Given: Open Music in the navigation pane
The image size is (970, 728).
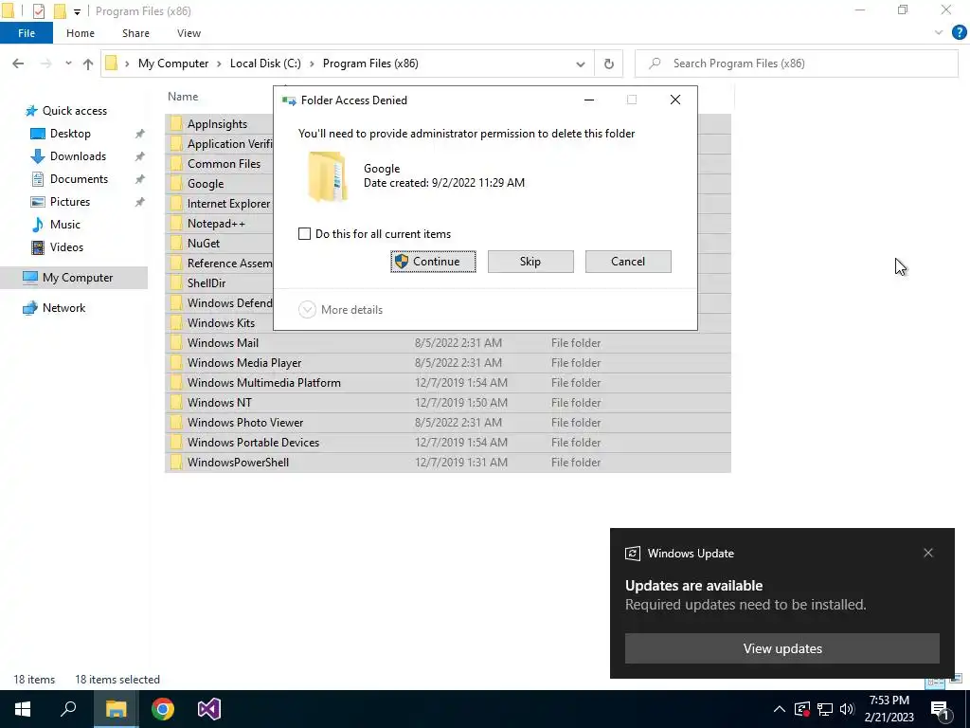Looking at the screenshot, I should point(65,225).
